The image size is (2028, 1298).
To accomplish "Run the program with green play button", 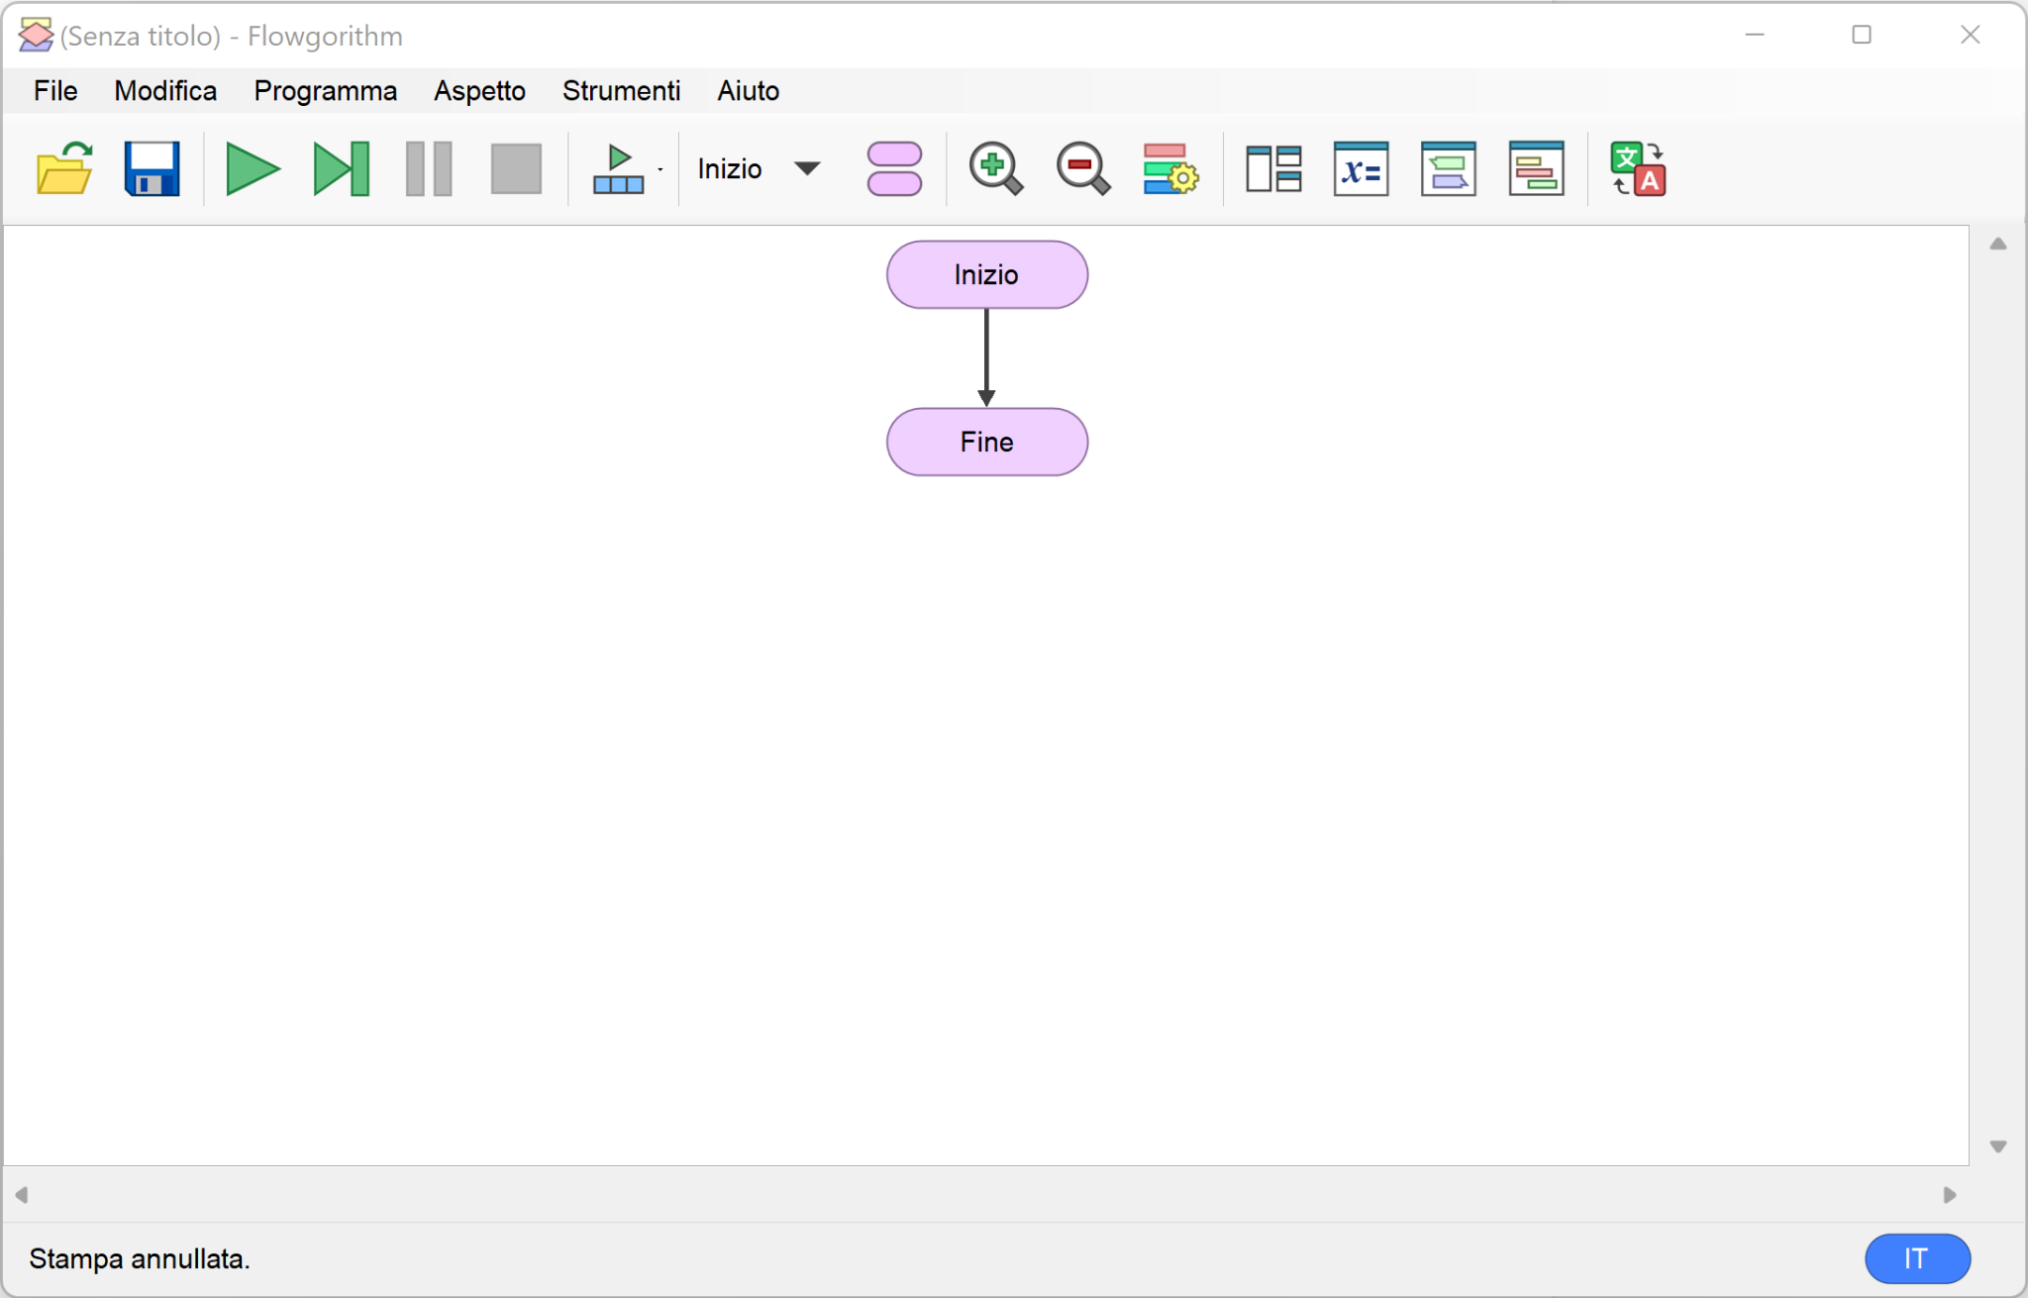I will pyautogui.click(x=252, y=168).
